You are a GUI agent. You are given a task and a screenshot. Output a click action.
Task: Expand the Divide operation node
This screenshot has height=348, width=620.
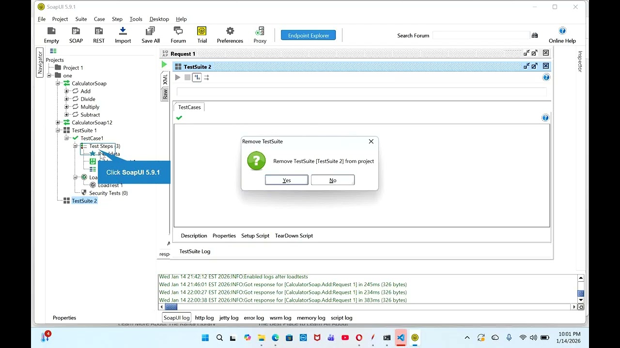[x=66, y=99]
